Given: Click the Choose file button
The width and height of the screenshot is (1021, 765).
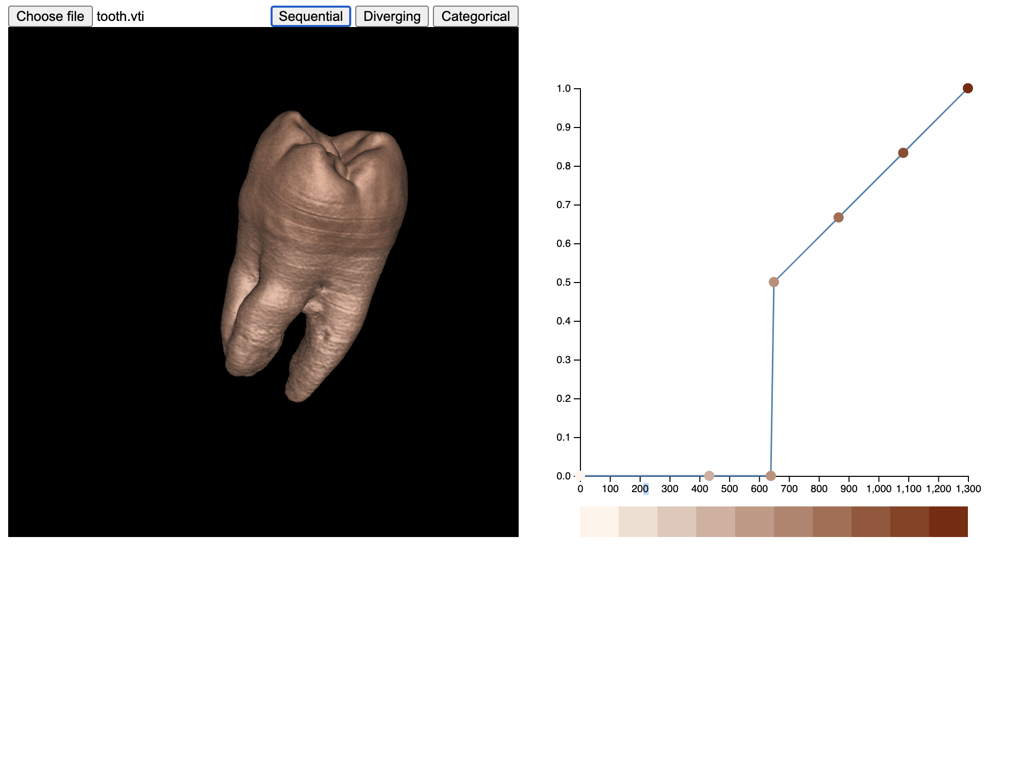Looking at the screenshot, I should 50,16.
